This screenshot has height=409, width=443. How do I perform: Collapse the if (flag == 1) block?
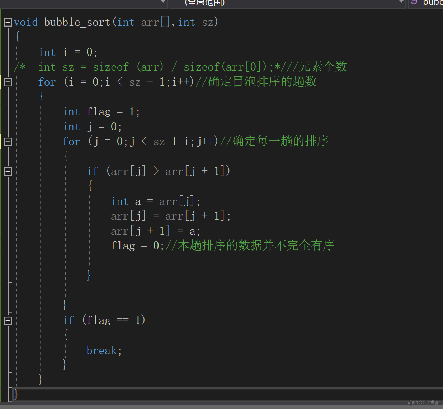tap(8, 320)
